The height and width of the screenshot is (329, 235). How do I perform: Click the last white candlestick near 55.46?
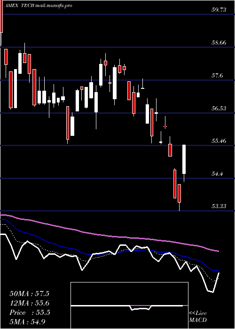click(x=184, y=159)
